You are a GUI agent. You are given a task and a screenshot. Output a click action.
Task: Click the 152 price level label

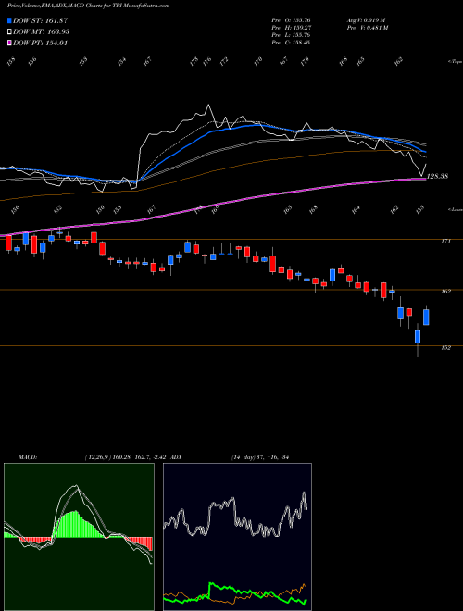[445, 347]
